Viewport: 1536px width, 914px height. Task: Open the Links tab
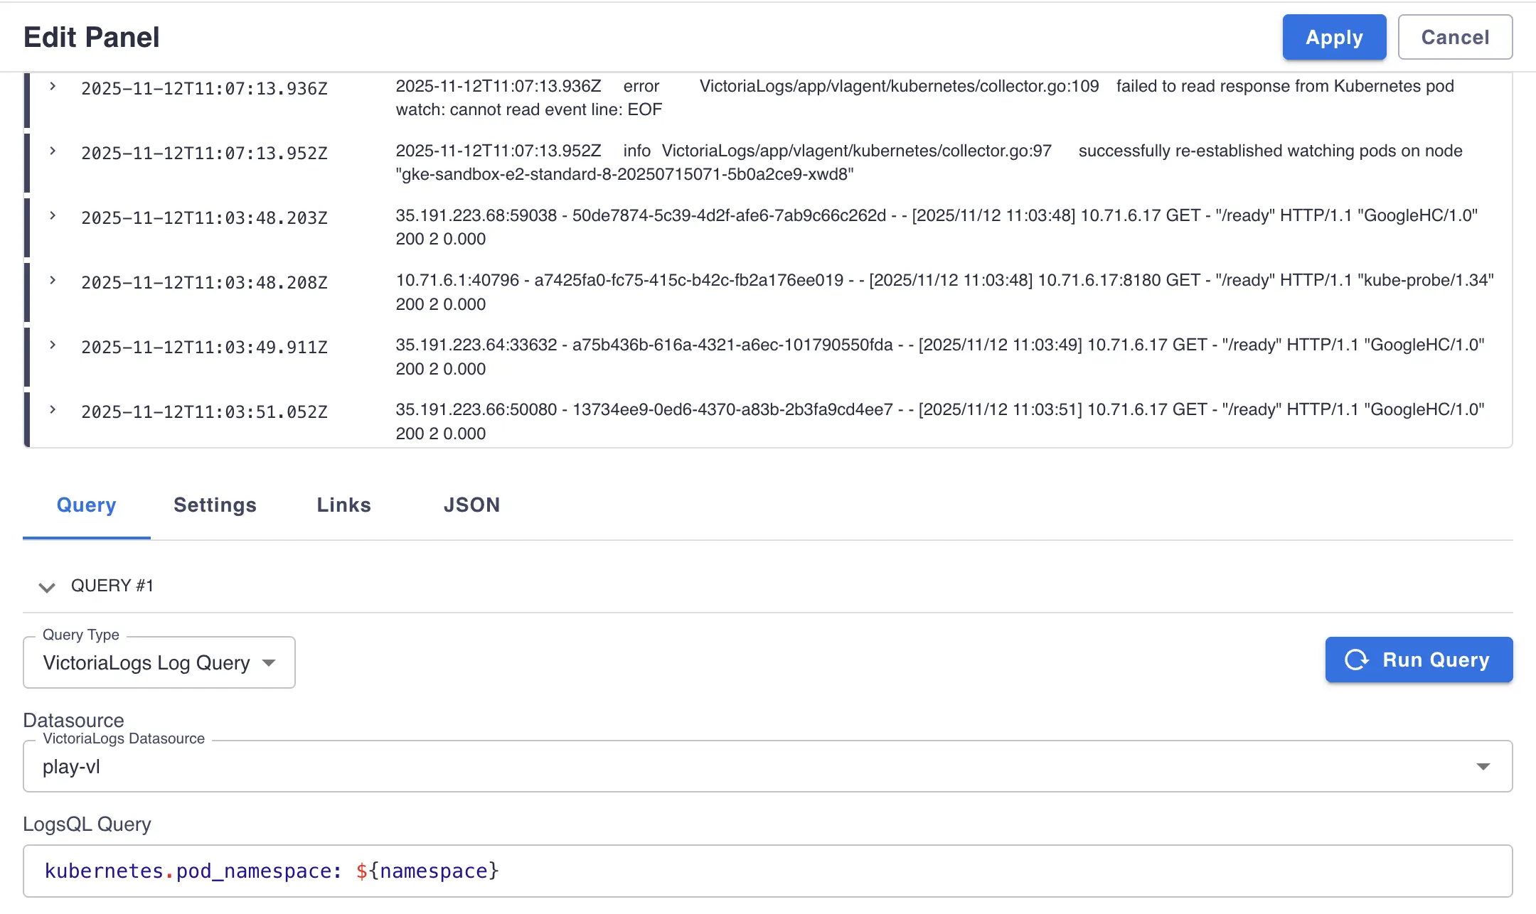(x=343, y=505)
